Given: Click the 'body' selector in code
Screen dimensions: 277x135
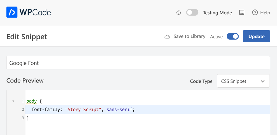Looking at the screenshot, I should click(32, 101).
